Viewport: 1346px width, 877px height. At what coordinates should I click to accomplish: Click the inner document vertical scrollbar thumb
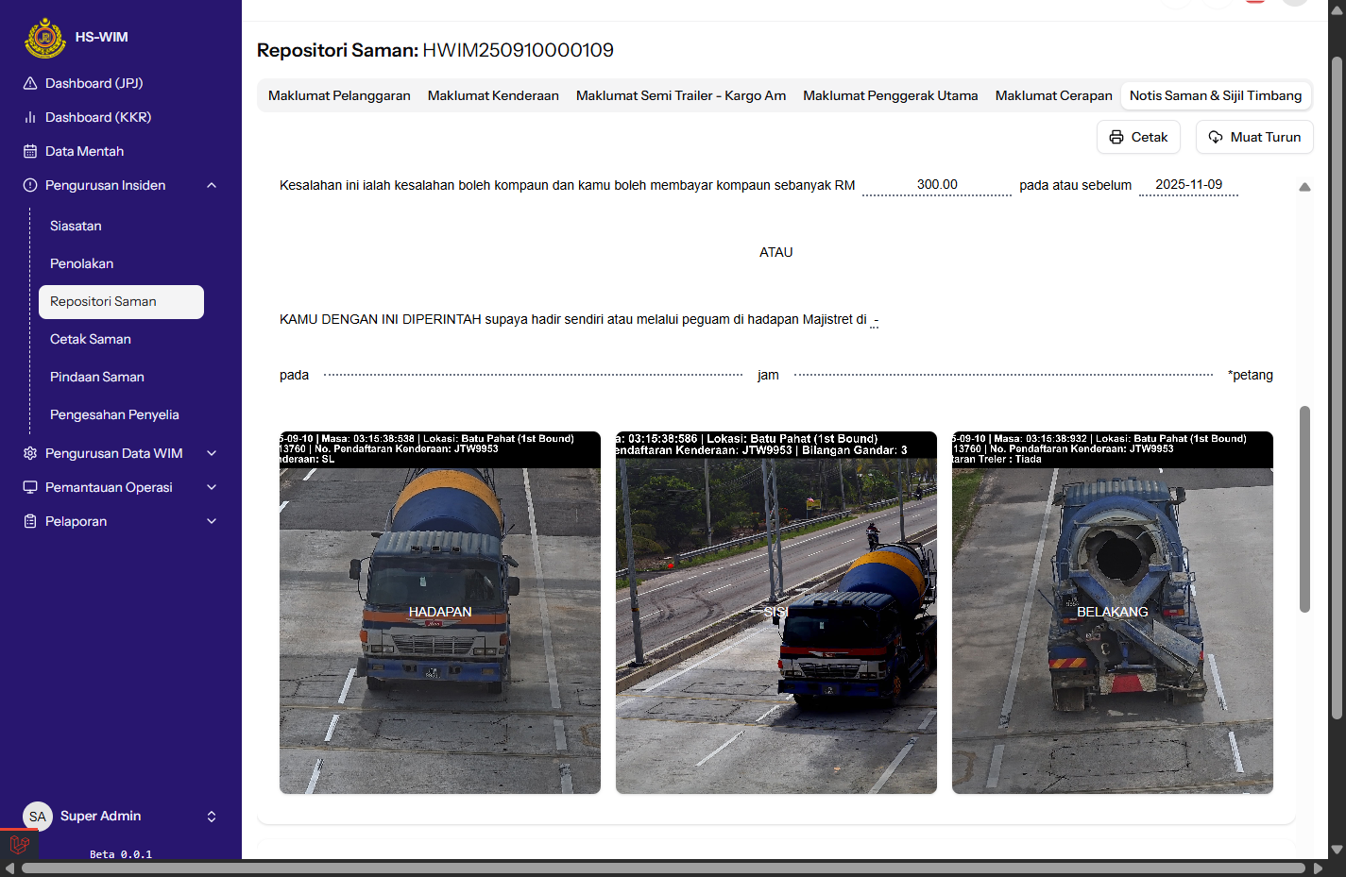click(x=1304, y=510)
